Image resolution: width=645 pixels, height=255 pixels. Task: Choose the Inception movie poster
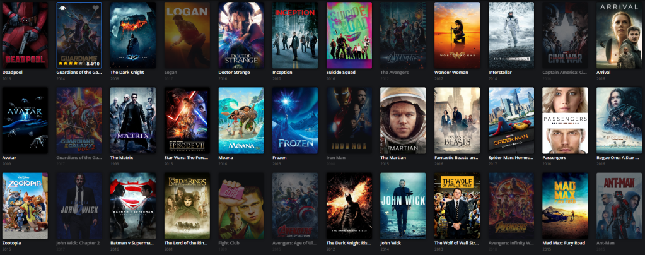[x=295, y=35]
